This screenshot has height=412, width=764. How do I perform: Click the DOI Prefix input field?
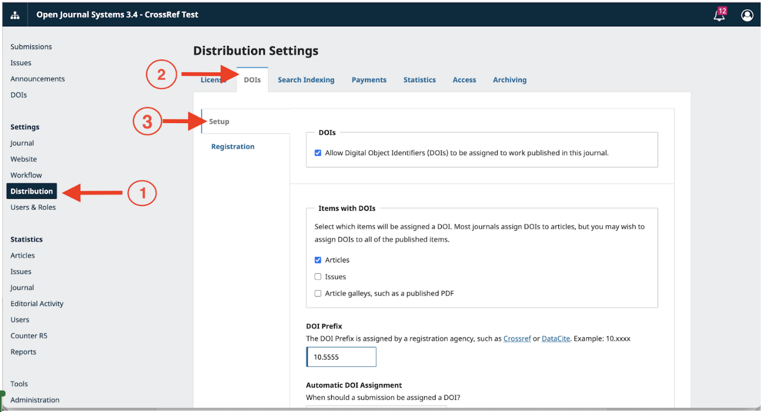point(342,357)
